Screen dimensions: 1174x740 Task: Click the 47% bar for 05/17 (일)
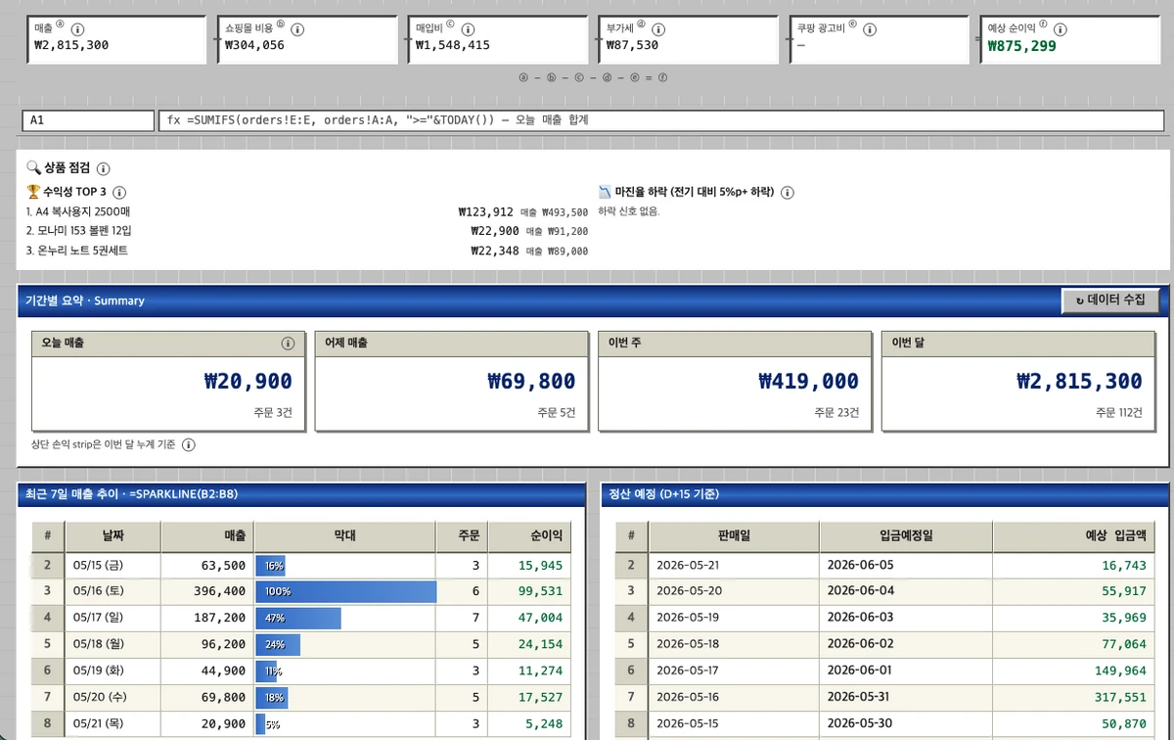tap(298, 619)
